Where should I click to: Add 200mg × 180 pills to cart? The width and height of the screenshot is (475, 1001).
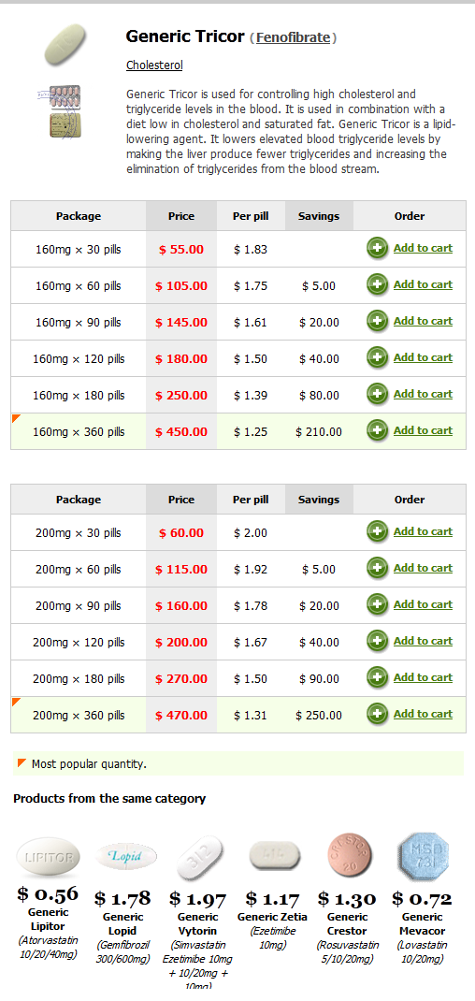pyautogui.click(x=423, y=677)
